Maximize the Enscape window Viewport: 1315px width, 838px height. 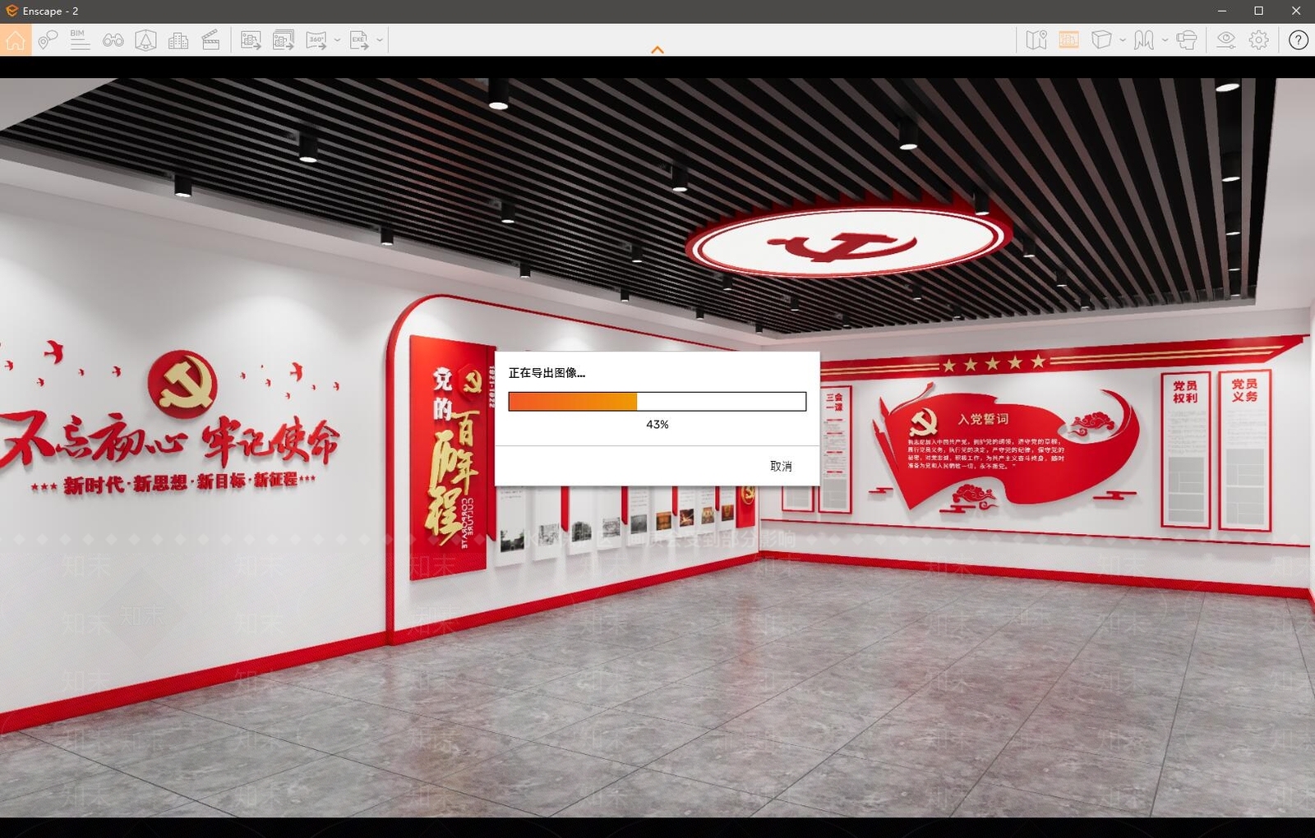[x=1258, y=11]
